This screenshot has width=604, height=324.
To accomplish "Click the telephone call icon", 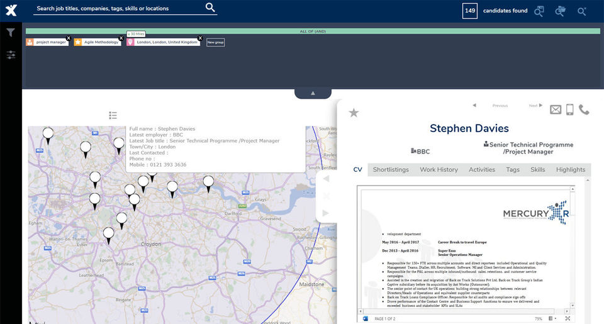I will click(584, 110).
